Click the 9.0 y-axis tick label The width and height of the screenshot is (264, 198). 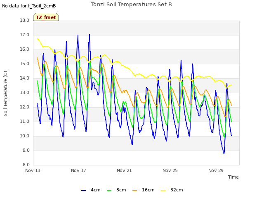click(x=26, y=151)
